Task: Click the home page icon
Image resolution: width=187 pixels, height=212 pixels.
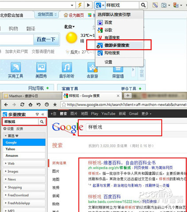Action: point(31,105)
